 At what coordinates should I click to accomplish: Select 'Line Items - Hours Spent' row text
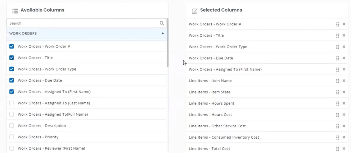(211, 103)
